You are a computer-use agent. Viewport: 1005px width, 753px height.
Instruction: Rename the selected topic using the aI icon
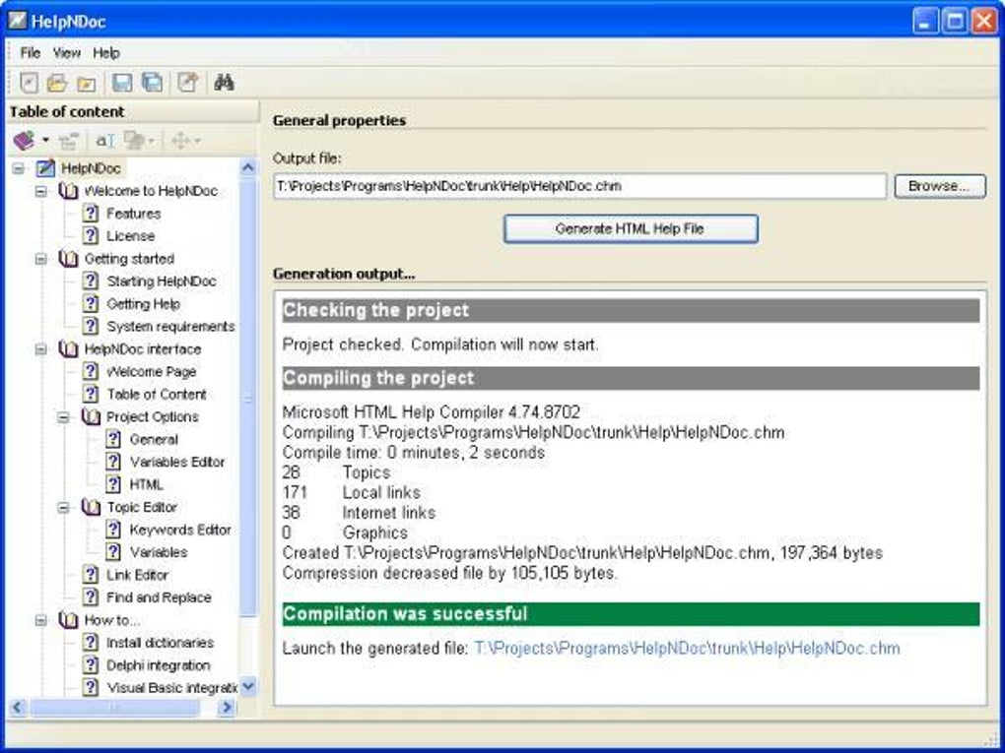pos(103,140)
